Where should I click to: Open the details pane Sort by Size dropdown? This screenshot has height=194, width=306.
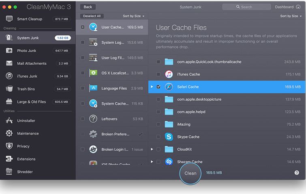pos(291,16)
